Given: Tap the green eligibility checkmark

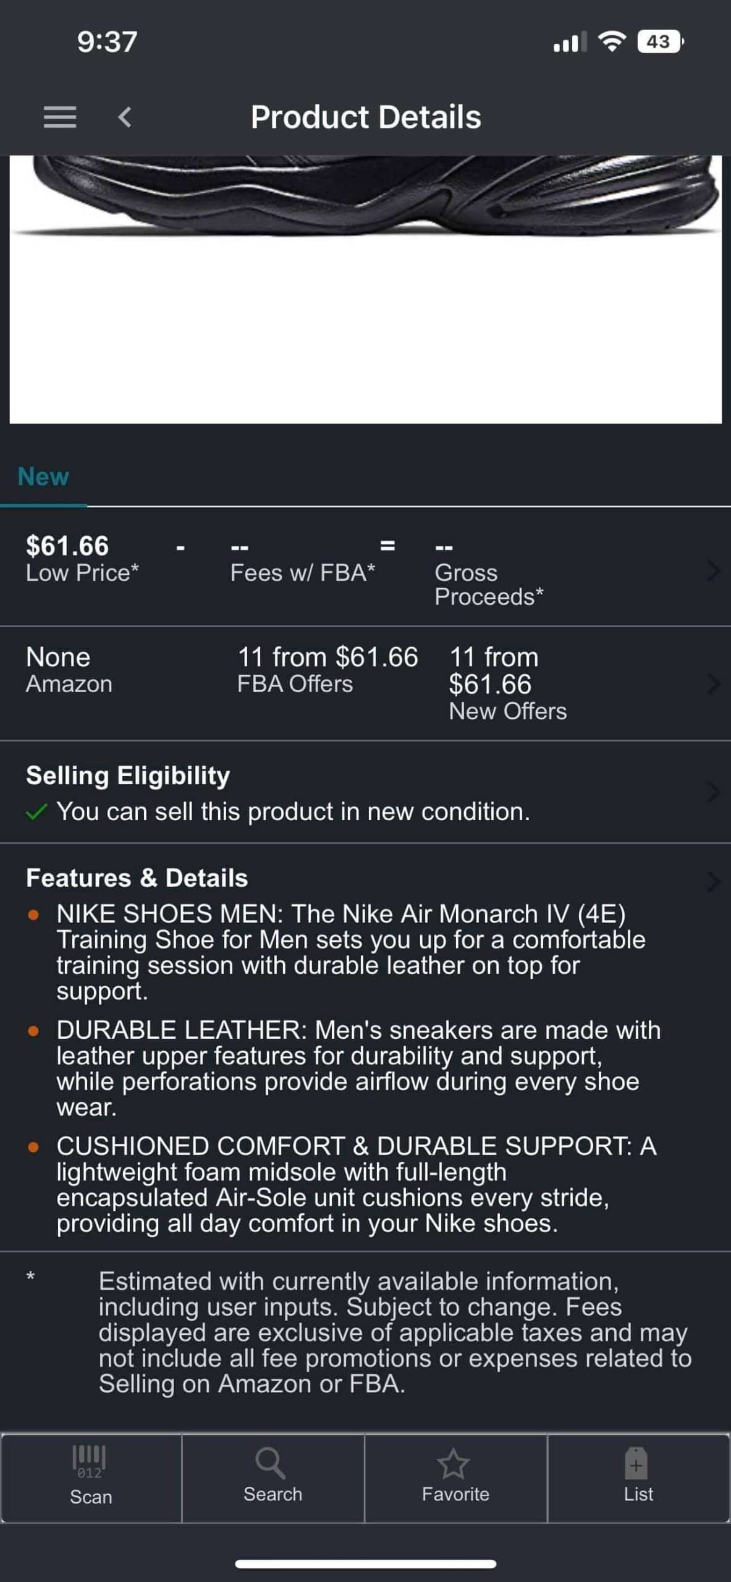Looking at the screenshot, I should point(37,812).
